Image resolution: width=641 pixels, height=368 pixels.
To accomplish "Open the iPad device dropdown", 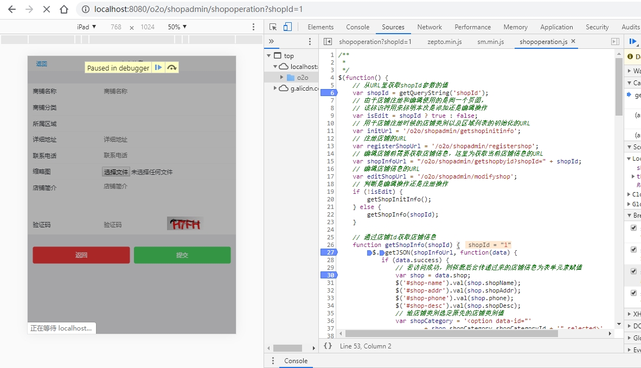I will pos(86,27).
